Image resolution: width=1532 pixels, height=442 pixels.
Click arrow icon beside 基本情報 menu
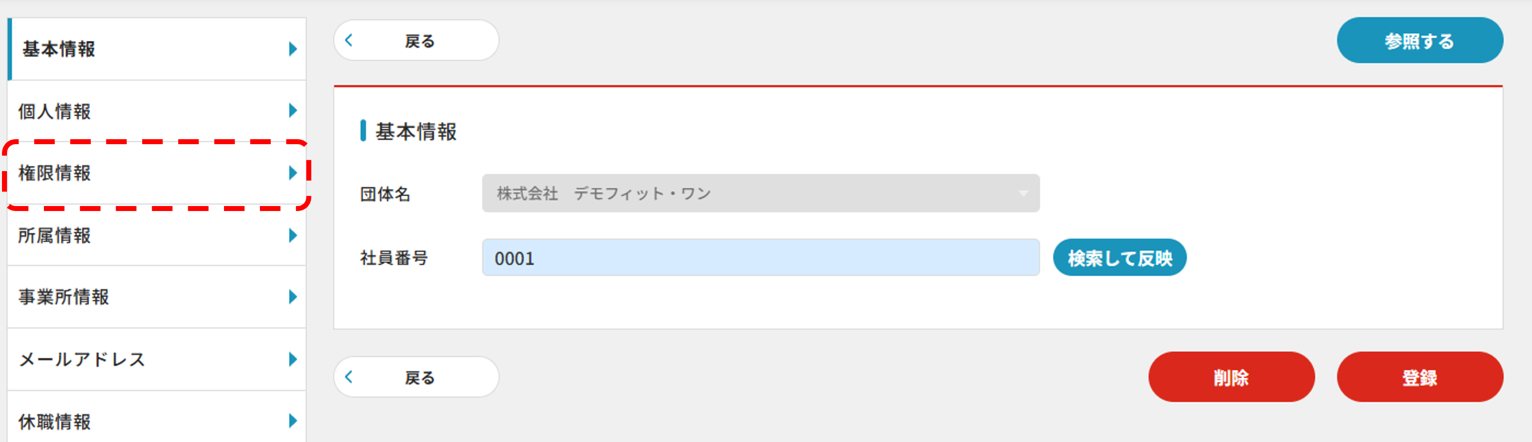pyautogui.click(x=293, y=49)
